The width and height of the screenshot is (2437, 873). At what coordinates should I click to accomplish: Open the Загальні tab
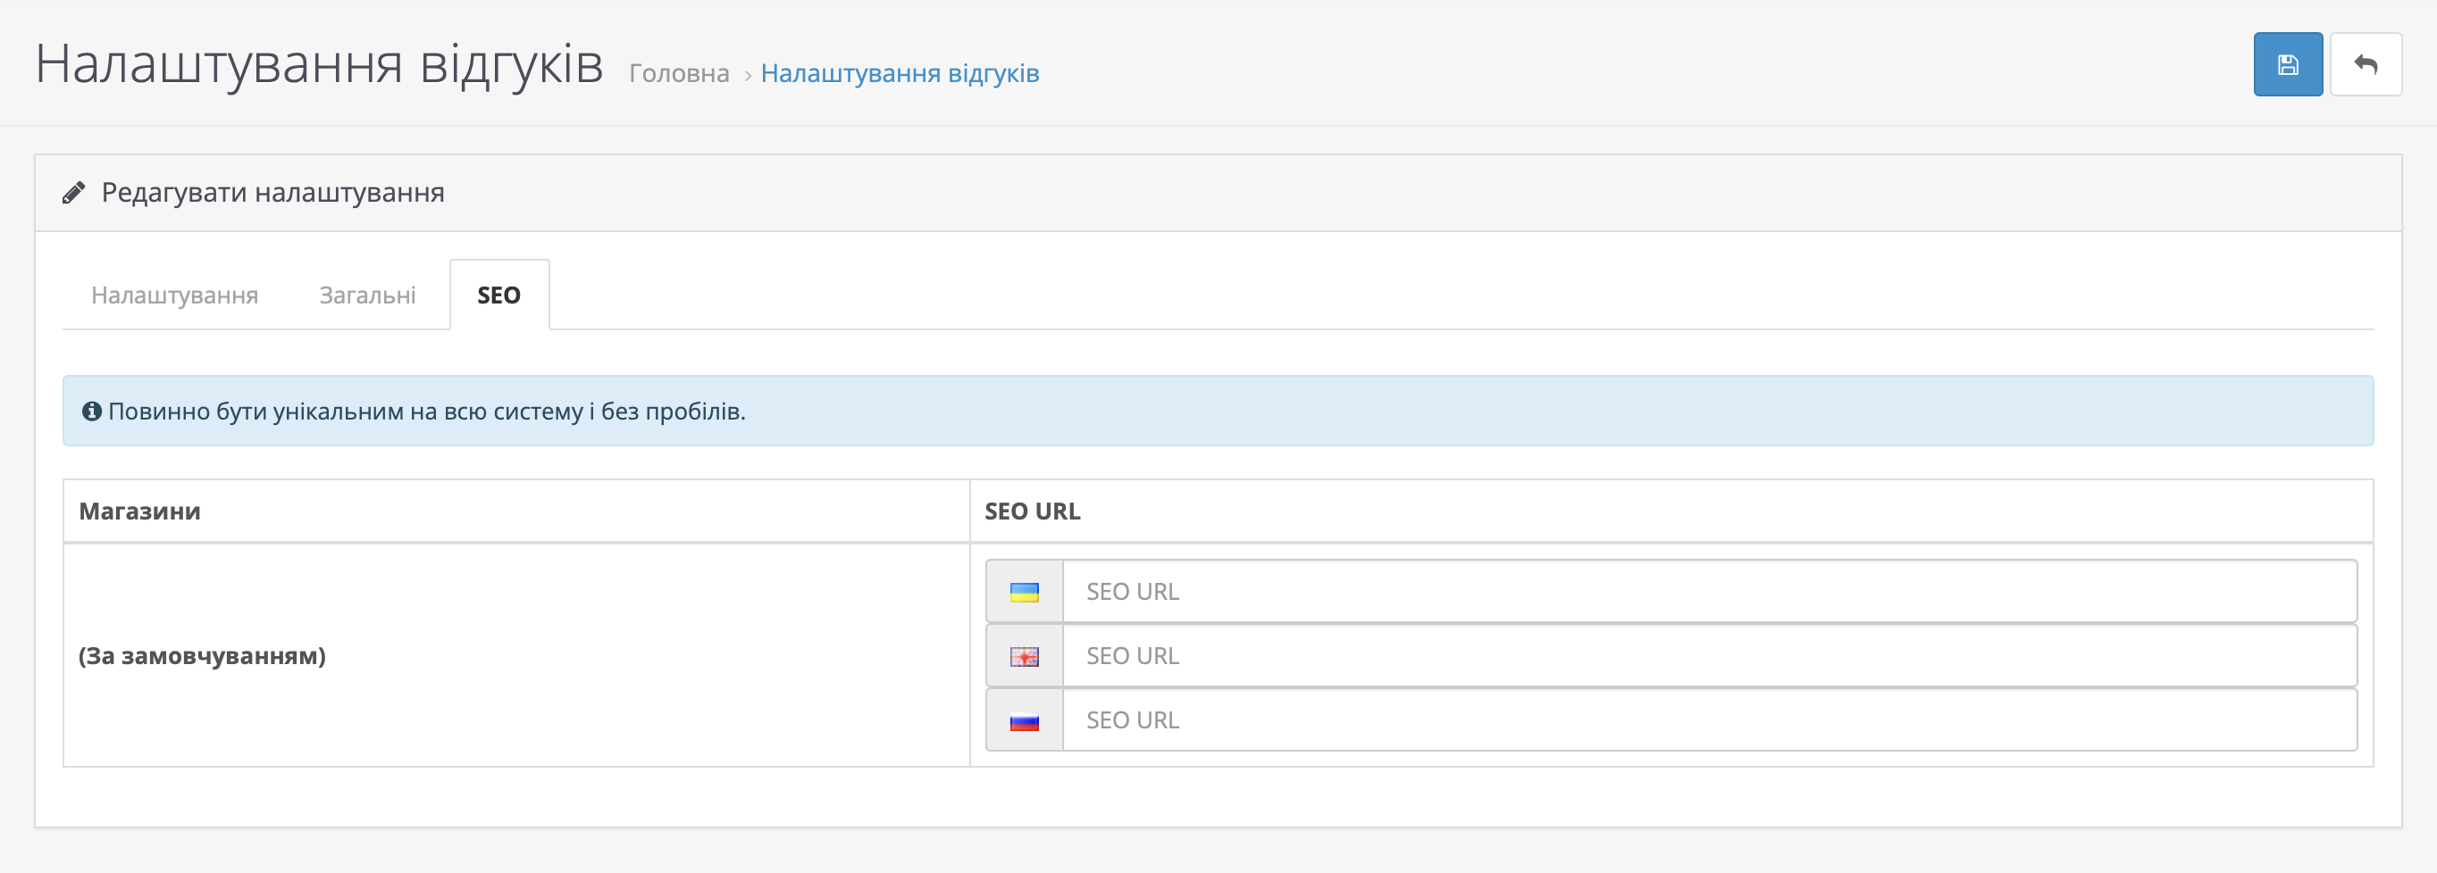point(367,295)
